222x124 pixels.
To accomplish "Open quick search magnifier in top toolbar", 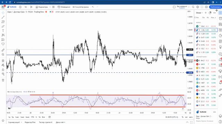I will (x=193, y=7).
